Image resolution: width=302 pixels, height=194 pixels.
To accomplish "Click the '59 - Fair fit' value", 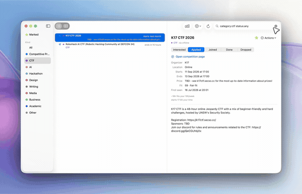I will click(x=191, y=85).
